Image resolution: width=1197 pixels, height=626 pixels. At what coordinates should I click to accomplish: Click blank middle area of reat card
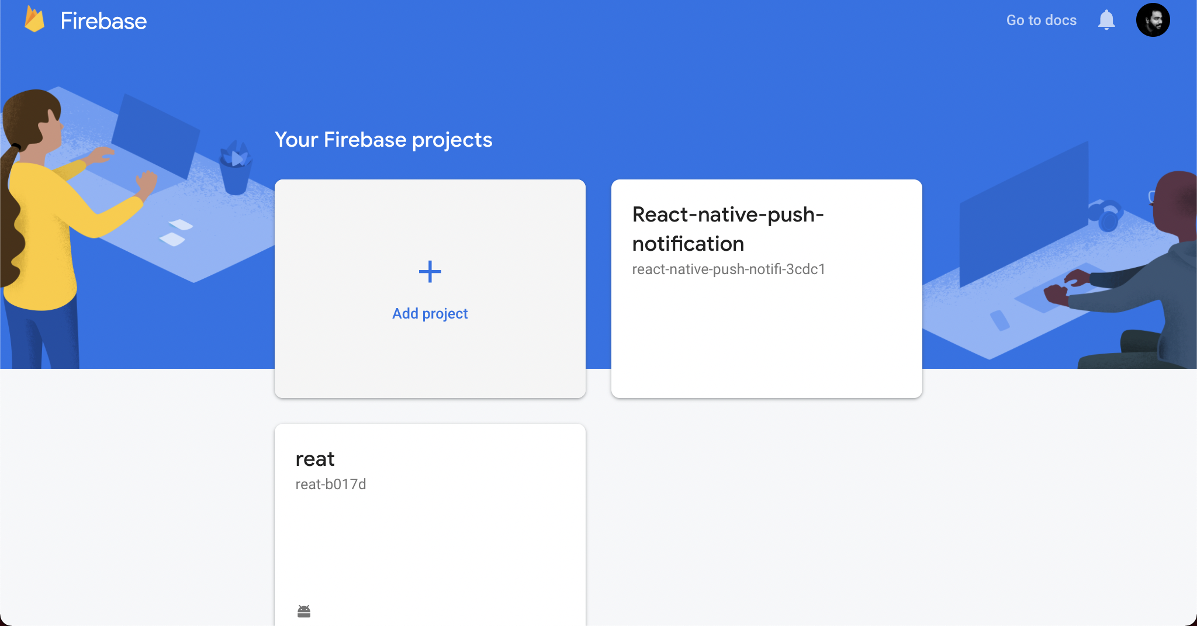430,544
